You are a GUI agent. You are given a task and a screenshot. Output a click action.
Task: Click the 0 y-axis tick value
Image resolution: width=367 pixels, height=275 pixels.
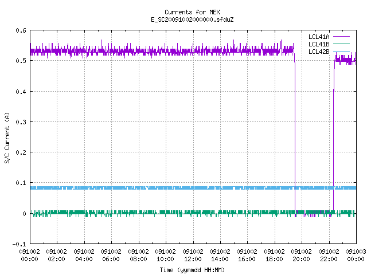pyautogui.click(x=24, y=214)
